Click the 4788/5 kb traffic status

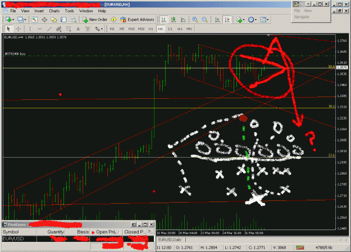[x=324, y=248]
